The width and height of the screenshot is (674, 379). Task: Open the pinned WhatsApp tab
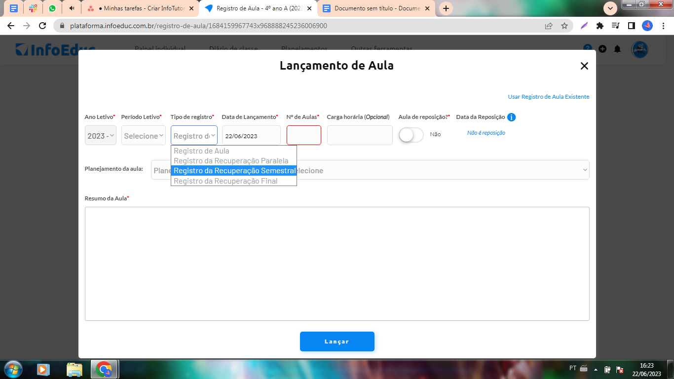pos(52,8)
